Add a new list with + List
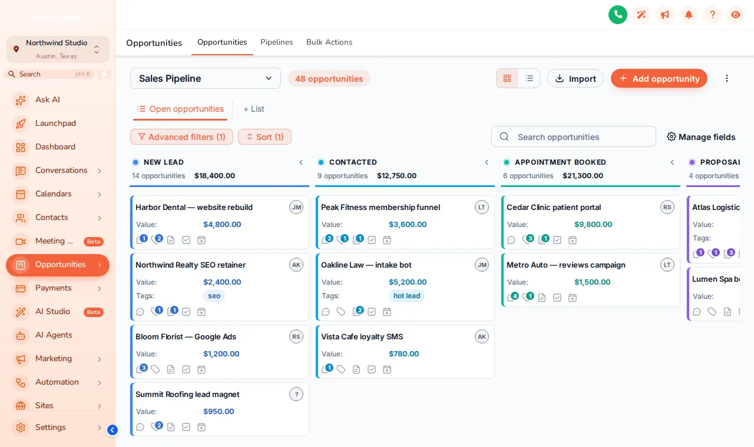754x447 pixels. tap(254, 109)
